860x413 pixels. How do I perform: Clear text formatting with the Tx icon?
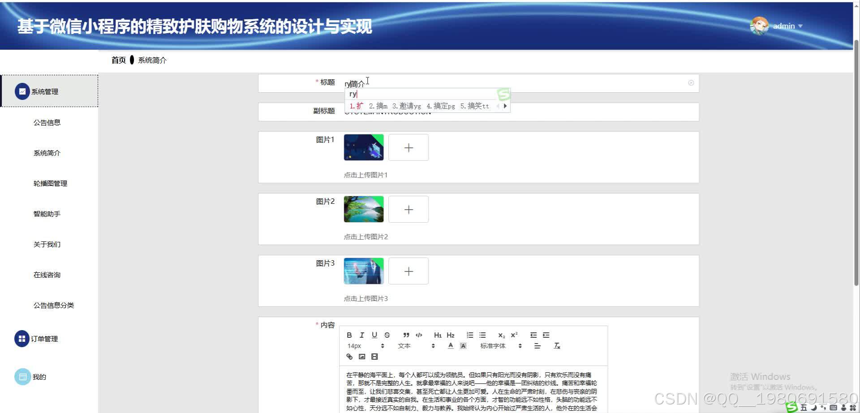557,345
